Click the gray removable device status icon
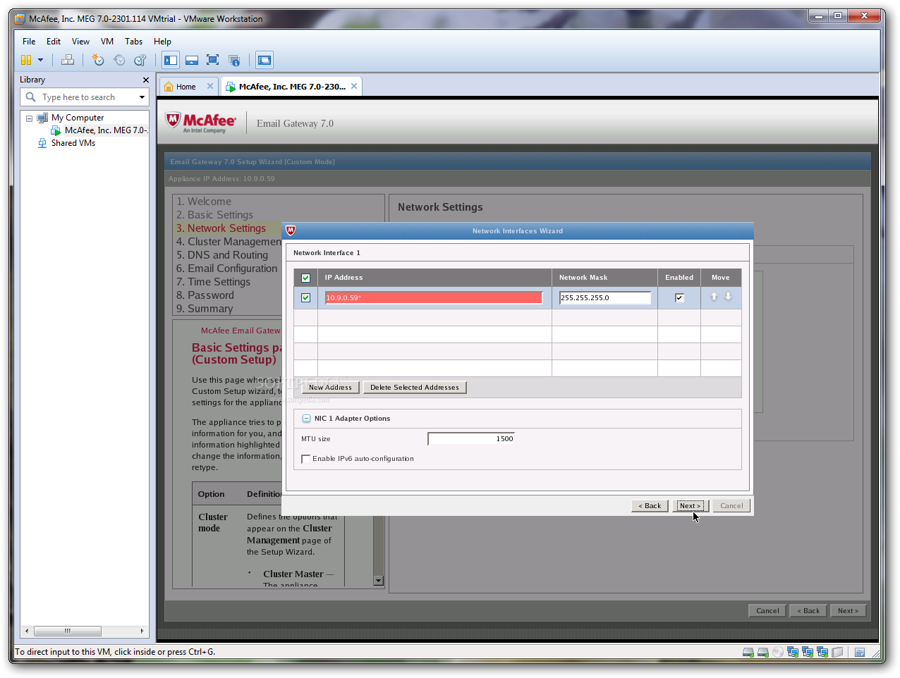This screenshot has width=900, height=678. [x=837, y=652]
